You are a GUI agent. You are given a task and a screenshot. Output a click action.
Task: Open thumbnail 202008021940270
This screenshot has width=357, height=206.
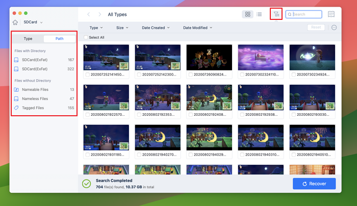(158, 138)
